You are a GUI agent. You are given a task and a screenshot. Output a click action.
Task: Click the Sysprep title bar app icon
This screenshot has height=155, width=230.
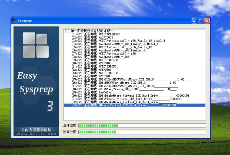(x=14, y=21)
